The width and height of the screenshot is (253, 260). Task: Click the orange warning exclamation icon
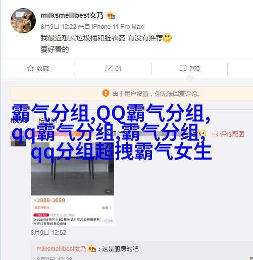tap(106, 93)
